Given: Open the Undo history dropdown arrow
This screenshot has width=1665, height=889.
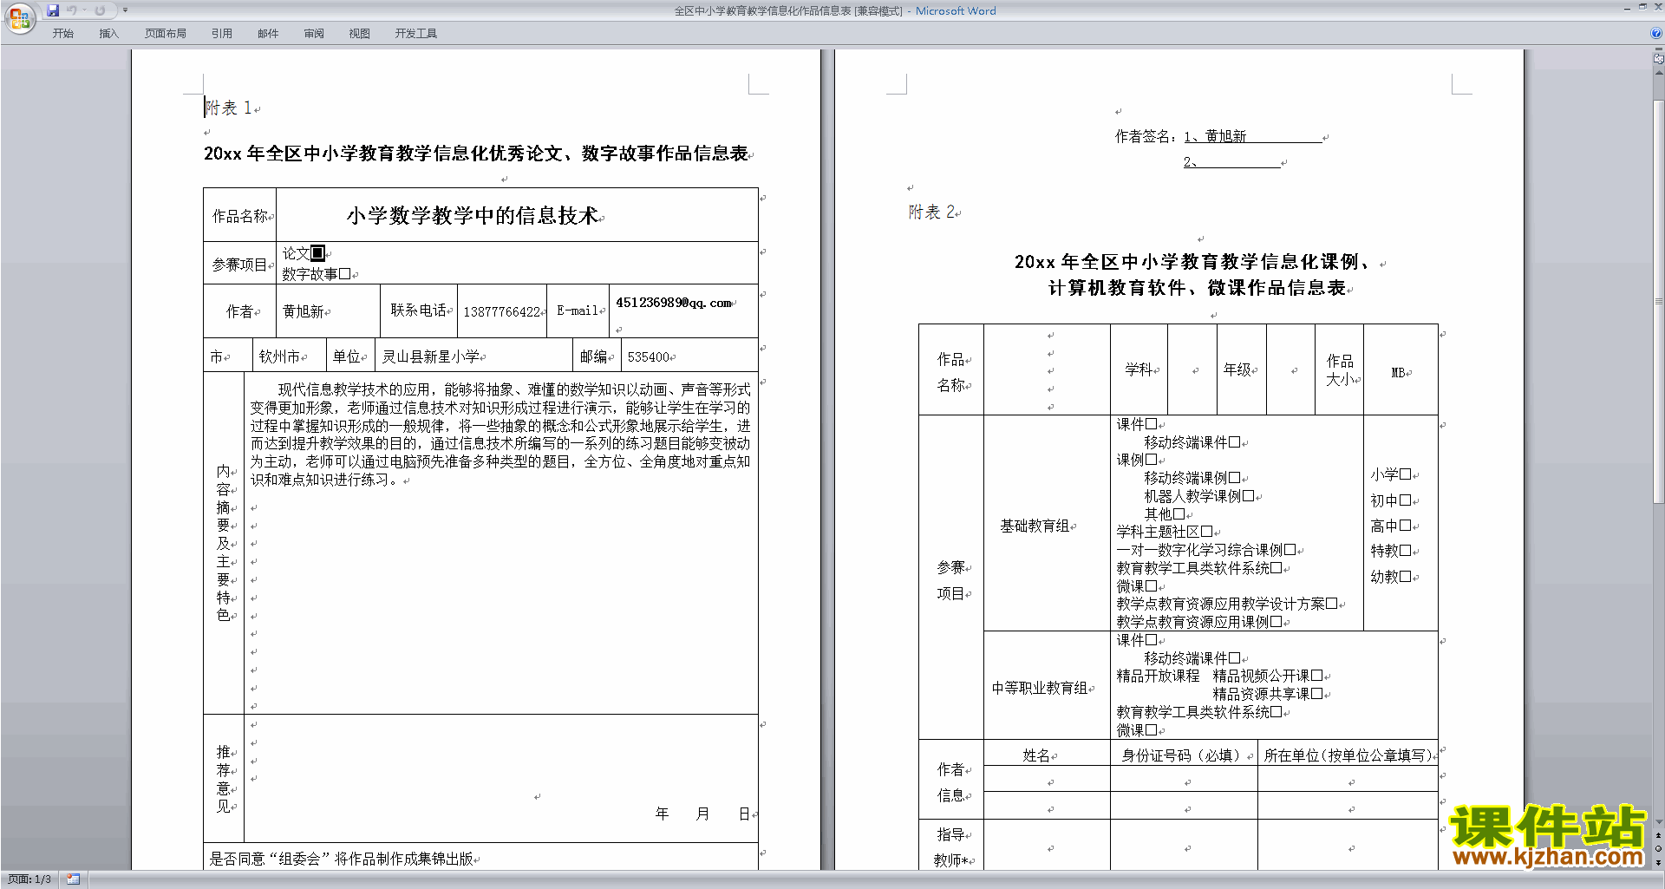Looking at the screenshot, I should (x=84, y=10).
